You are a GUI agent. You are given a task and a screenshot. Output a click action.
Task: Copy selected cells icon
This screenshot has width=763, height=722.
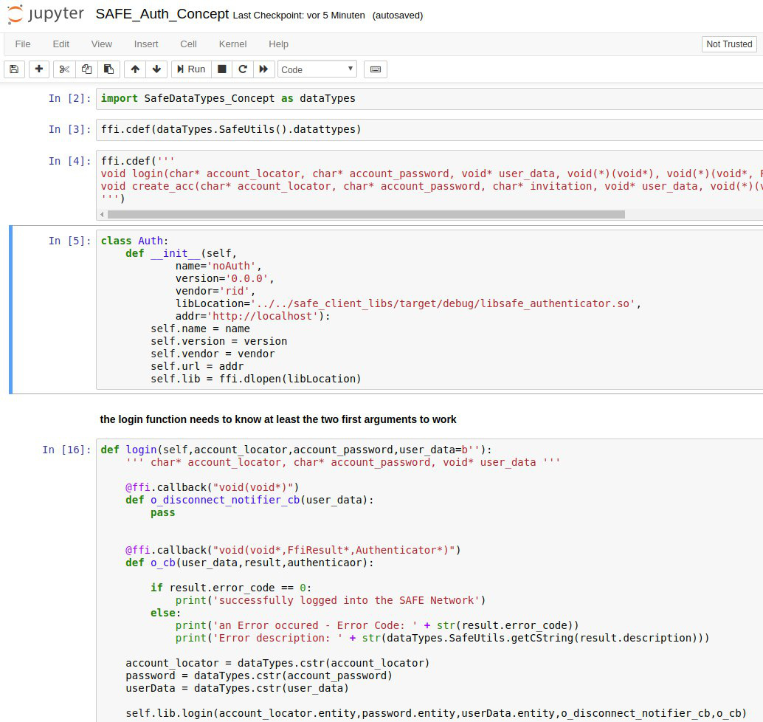(86, 69)
